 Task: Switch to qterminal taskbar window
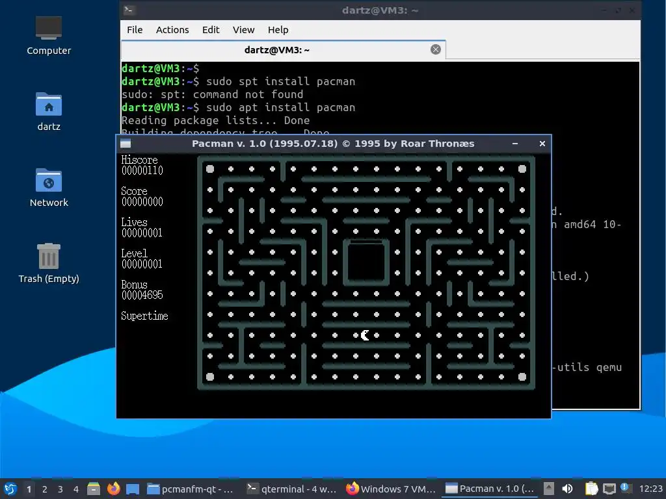[x=291, y=489]
